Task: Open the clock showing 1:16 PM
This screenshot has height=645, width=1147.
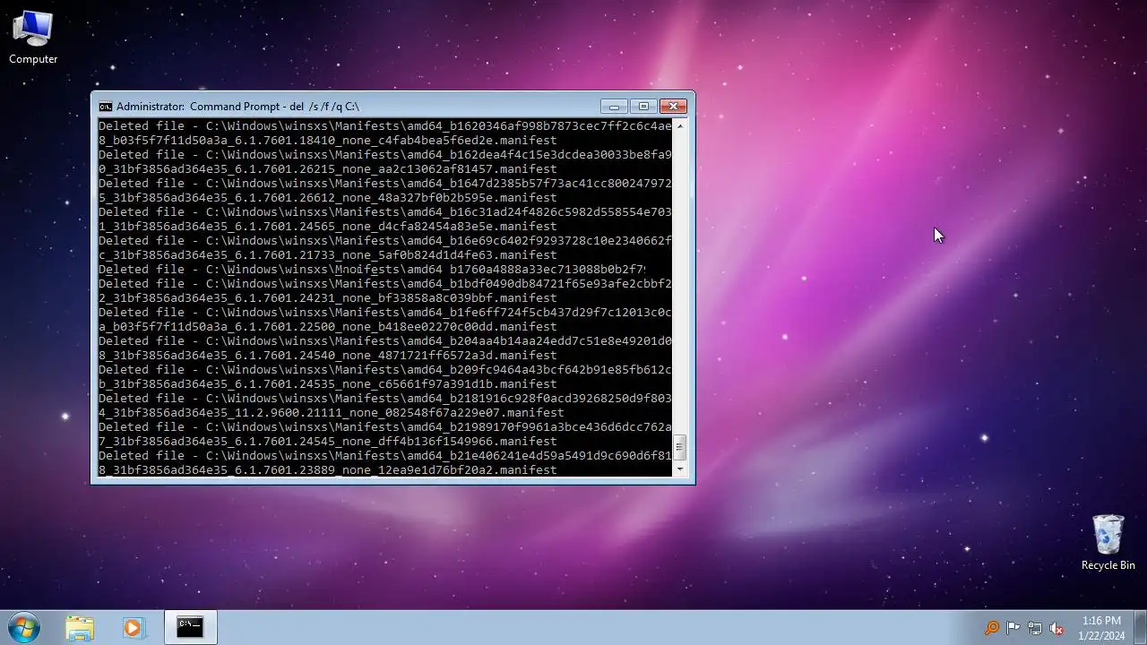Action: click(x=1101, y=627)
